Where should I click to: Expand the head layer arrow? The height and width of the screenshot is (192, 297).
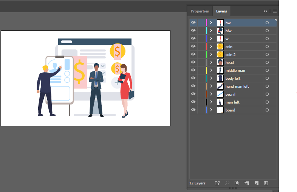(211, 62)
